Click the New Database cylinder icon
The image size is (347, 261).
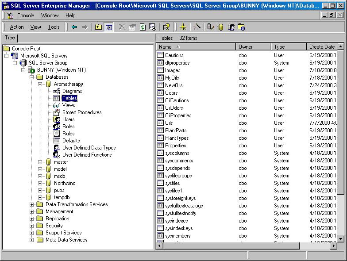tap(220, 27)
